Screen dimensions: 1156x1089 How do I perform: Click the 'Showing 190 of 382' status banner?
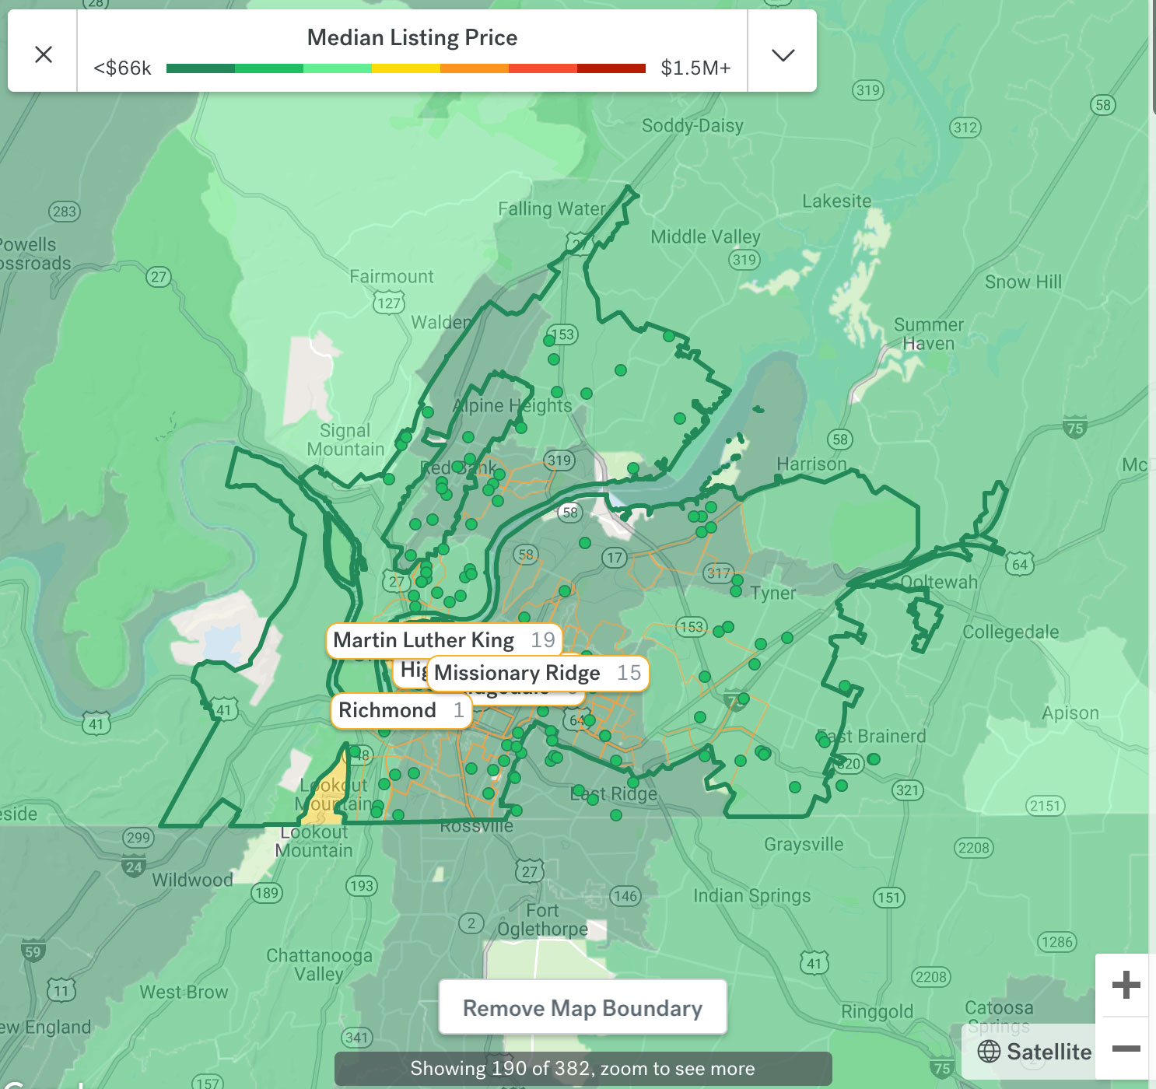click(583, 1069)
